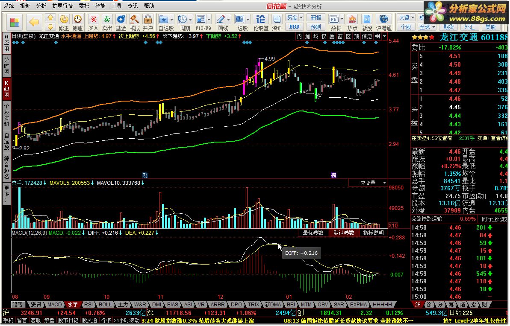Click the 财 marker on the chart
510x326 pixels.
(x=145, y=175)
